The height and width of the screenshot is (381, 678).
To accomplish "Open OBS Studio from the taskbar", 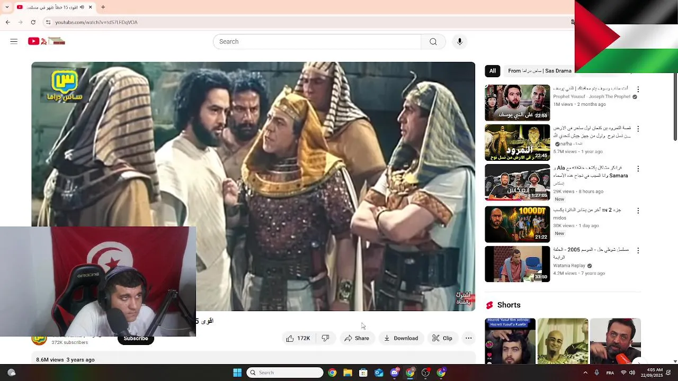I will coord(425,373).
